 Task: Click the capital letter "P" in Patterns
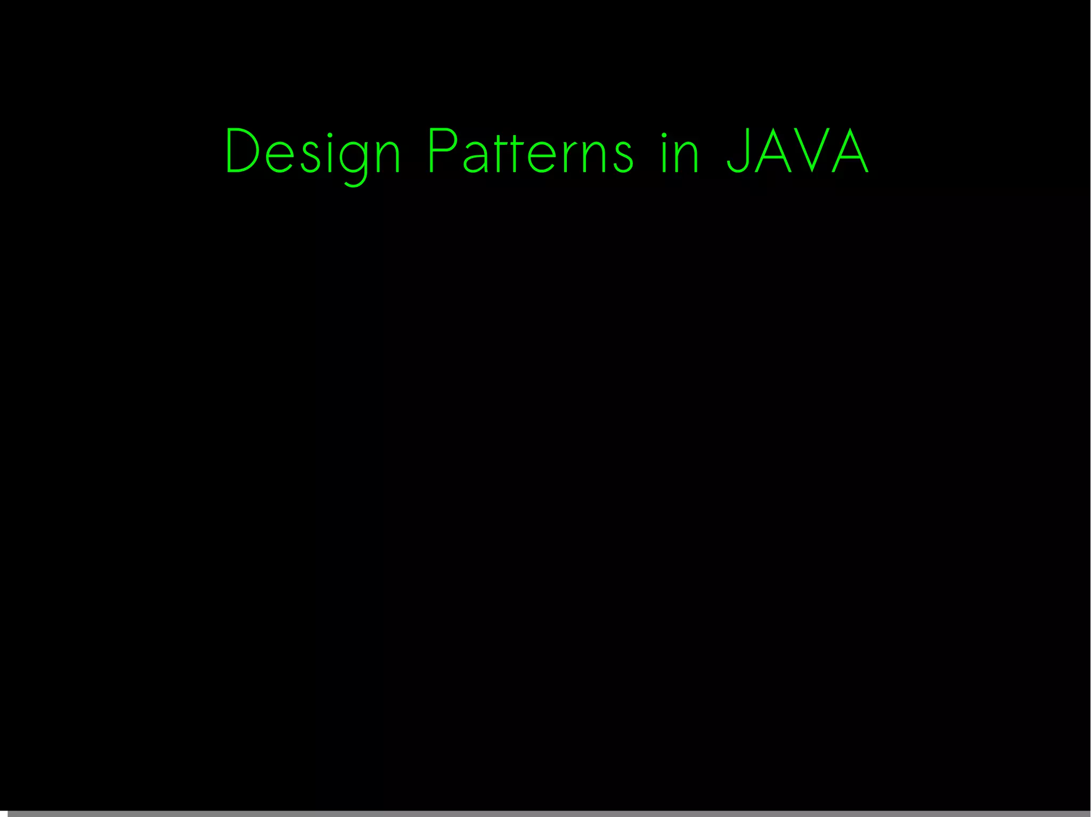pyautogui.click(x=442, y=151)
